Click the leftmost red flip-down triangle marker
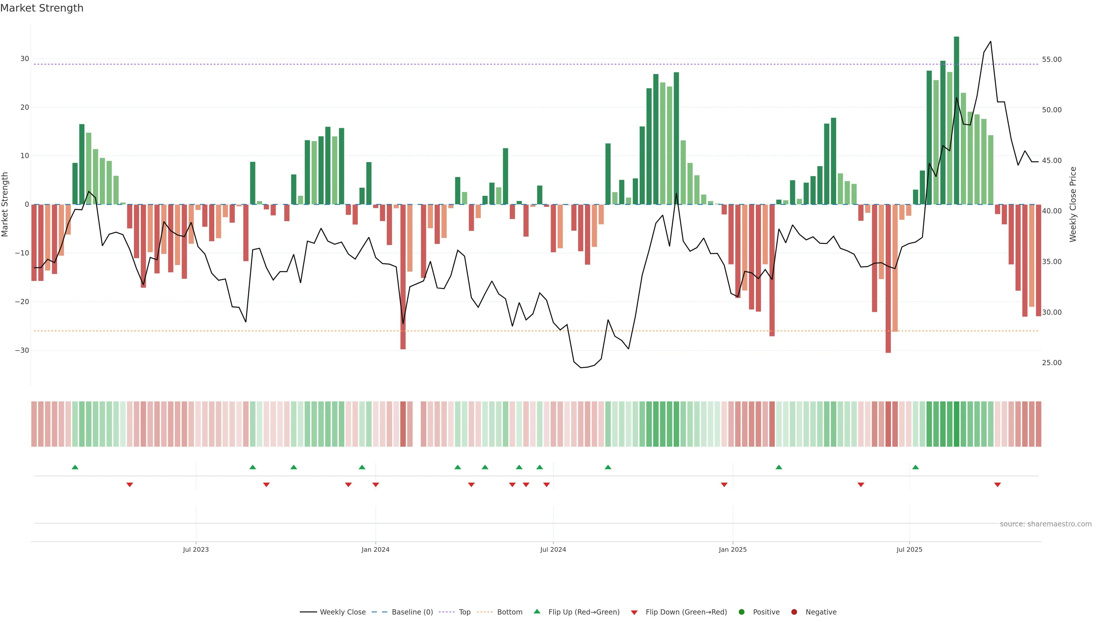Screen dimensions: 1106x622 coord(130,485)
